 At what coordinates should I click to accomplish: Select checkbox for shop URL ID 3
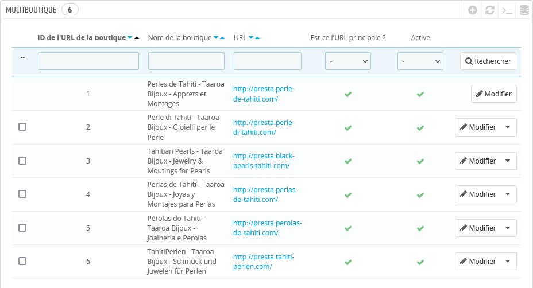tap(22, 161)
